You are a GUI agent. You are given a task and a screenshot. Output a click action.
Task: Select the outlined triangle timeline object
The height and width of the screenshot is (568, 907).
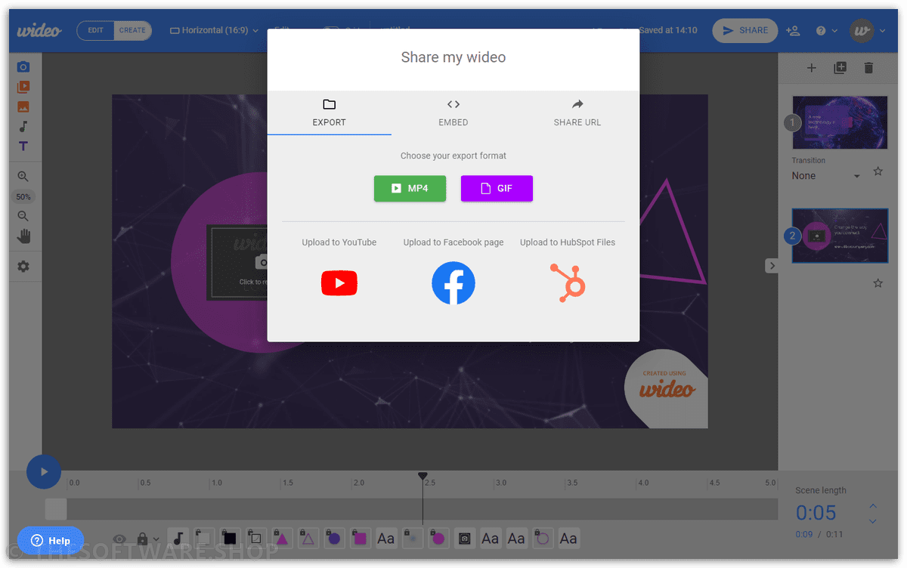click(308, 539)
